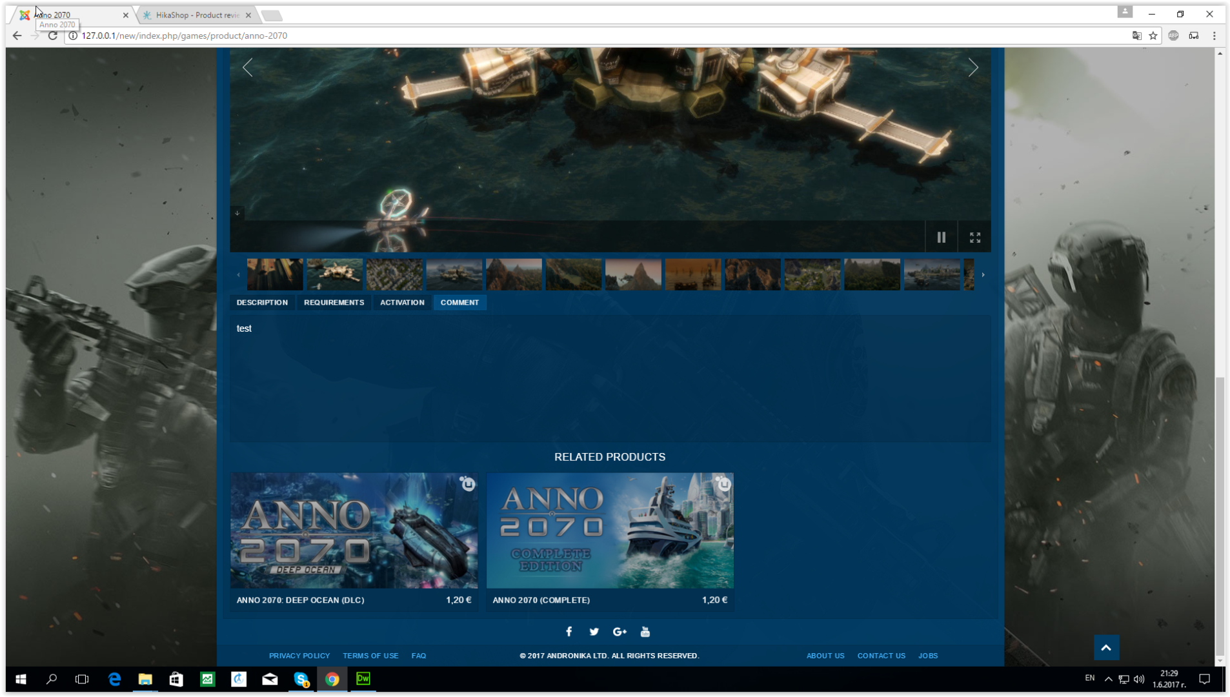The height and width of the screenshot is (697, 1230).
Task: Click the translate page icon
Action: coord(1137,35)
